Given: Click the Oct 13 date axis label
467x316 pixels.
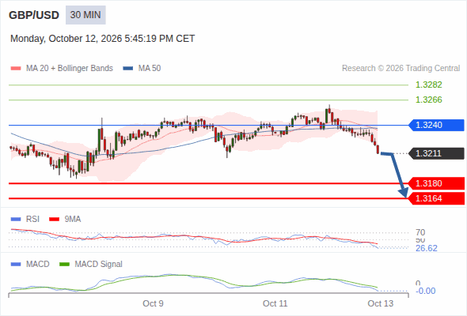Looking at the screenshot, I should pyautogui.click(x=381, y=303).
